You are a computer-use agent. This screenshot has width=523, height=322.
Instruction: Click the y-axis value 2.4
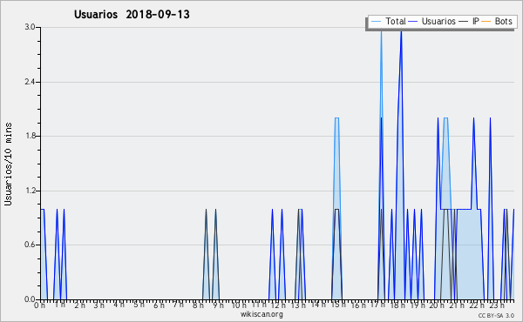pyautogui.click(x=30, y=82)
